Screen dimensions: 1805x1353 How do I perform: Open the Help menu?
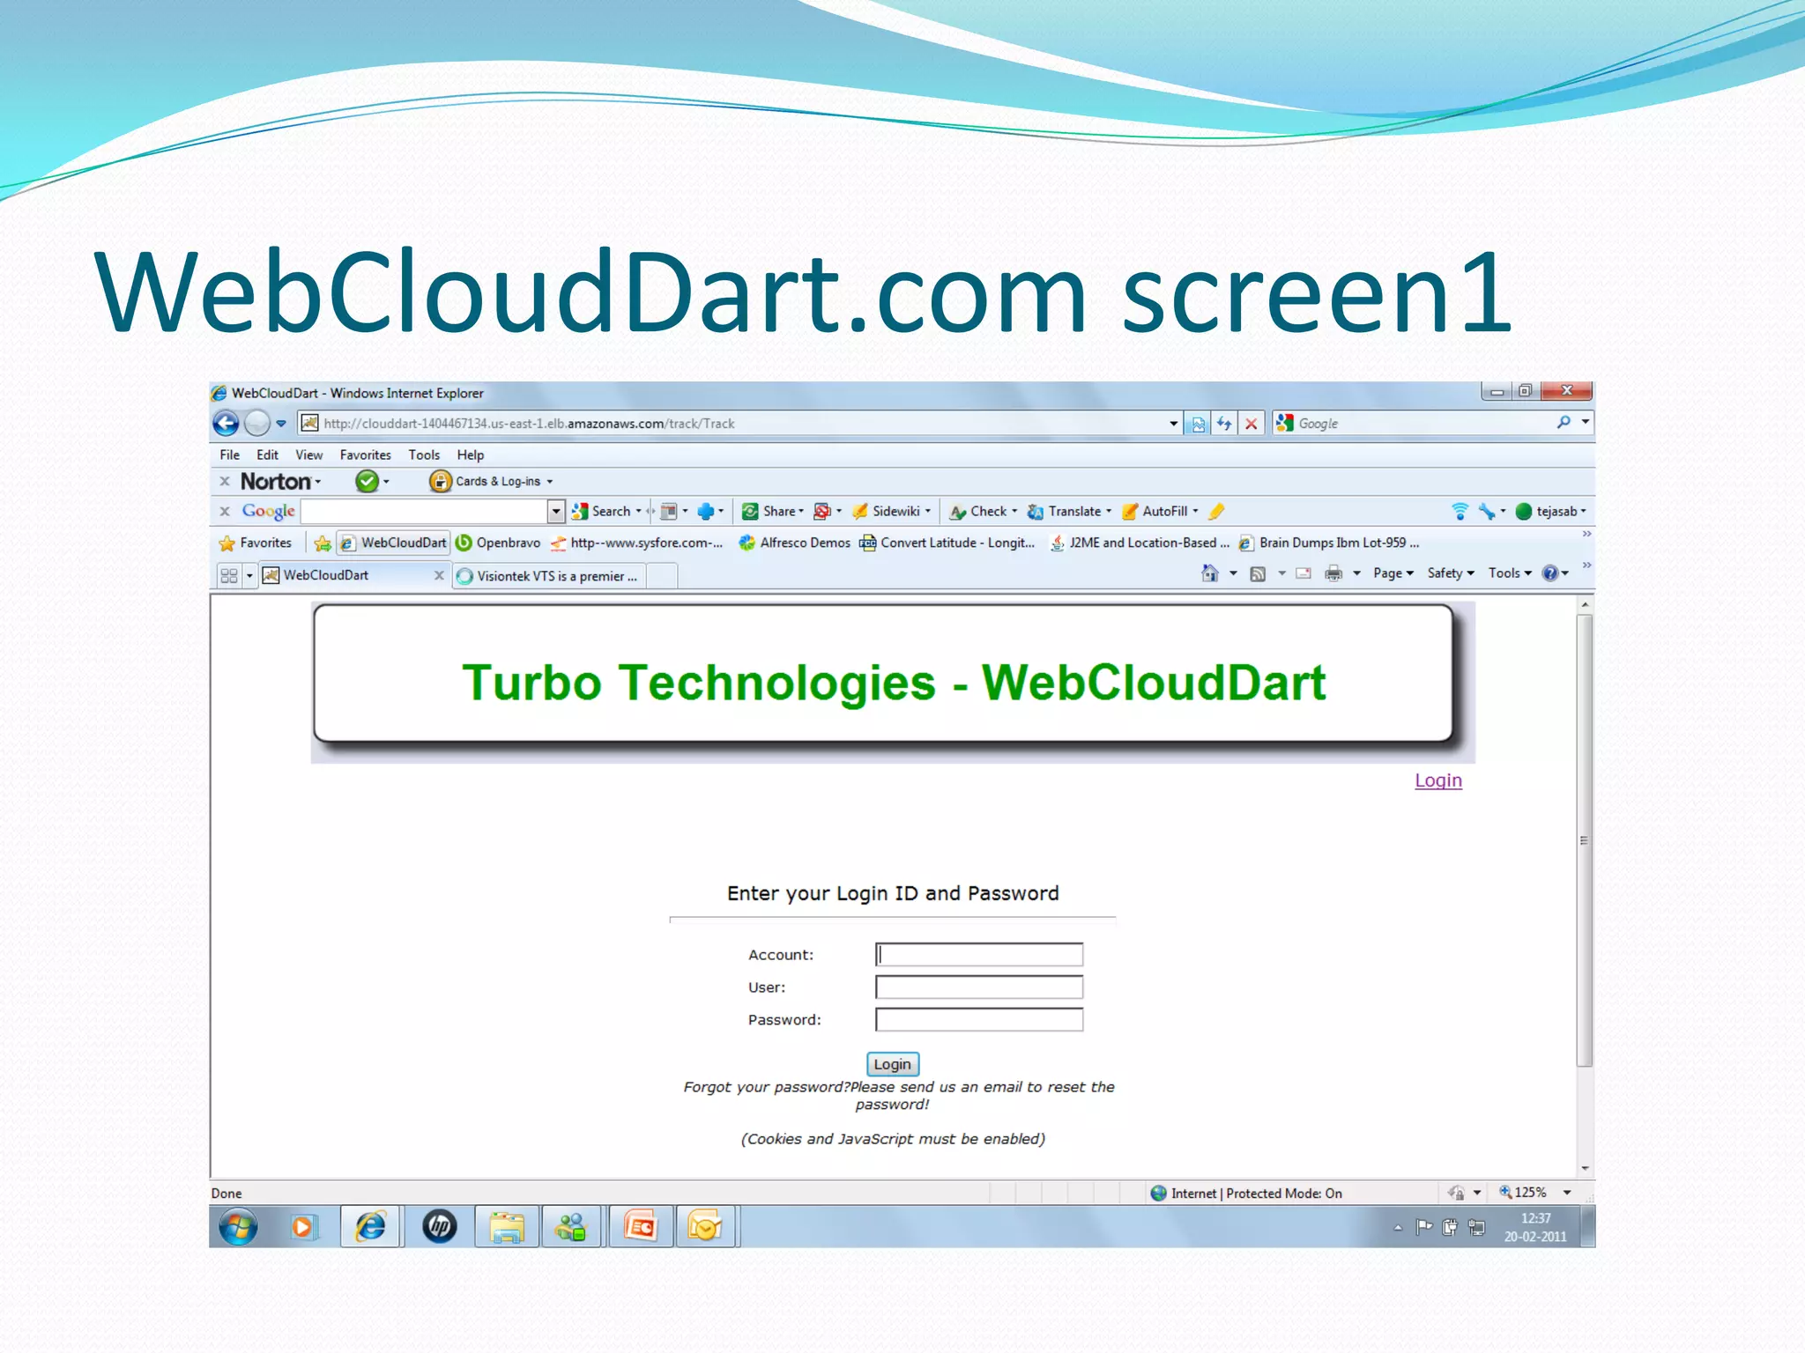click(470, 455)
